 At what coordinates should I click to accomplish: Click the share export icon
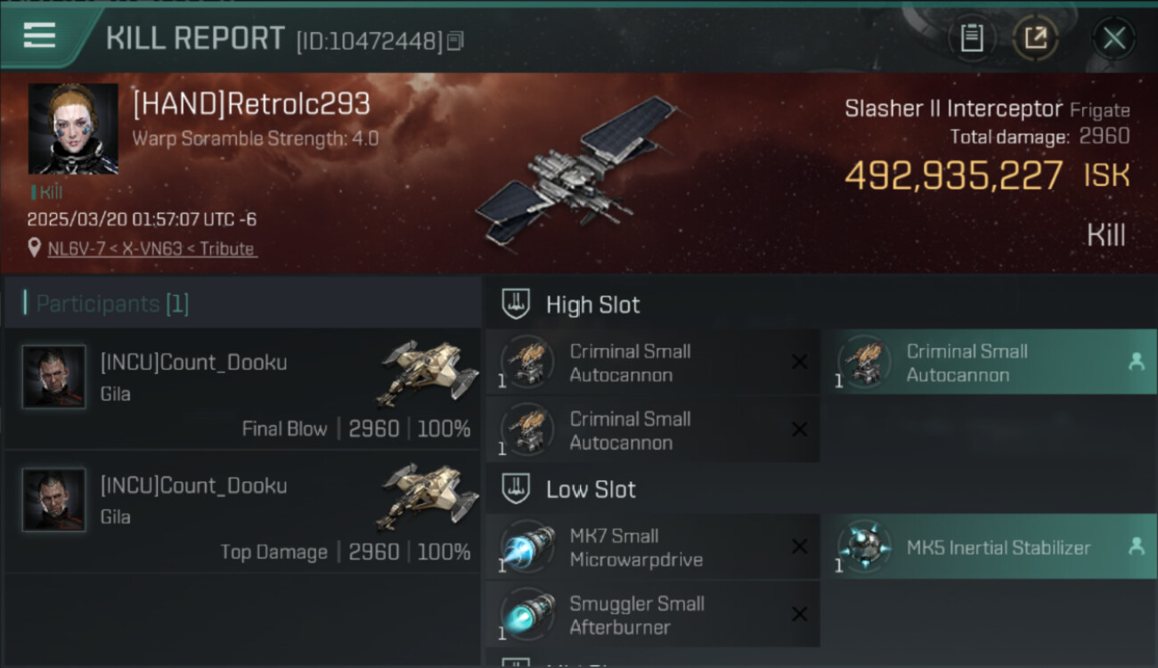pyautogui.click(x=1035, y=37)
